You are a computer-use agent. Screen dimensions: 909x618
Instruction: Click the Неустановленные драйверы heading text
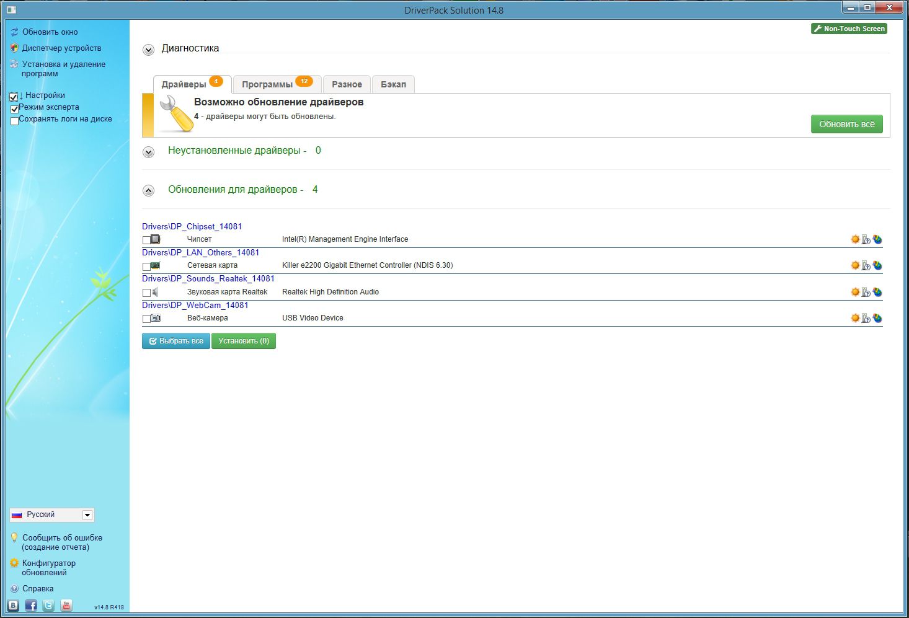(234, 151)
